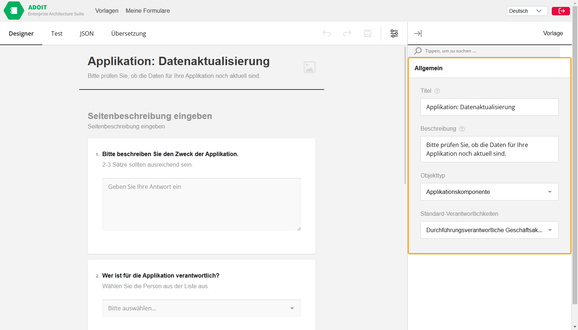The width and height of the screenshot is (578, 330).
Task: Click the page heading 'Seitenbeschreibung eingeben'
Action: pos(150,116)
